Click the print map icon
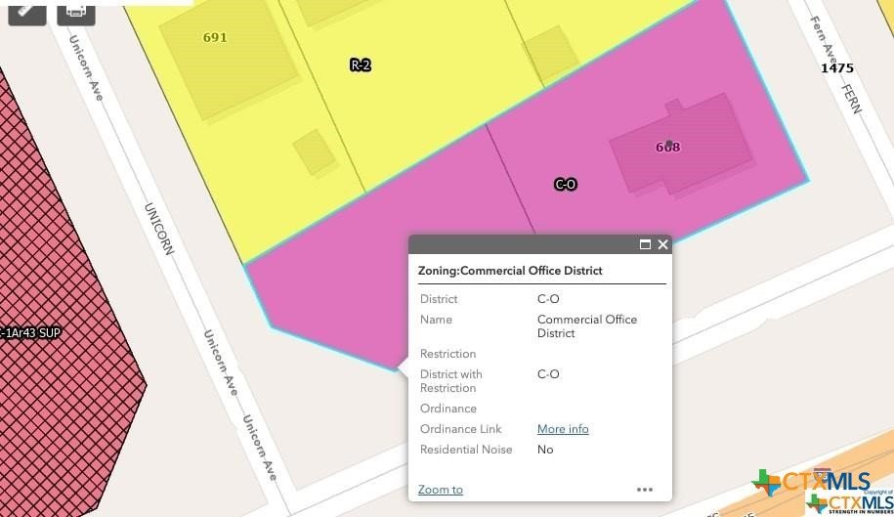Image resolution: width=894 pixels, height=517 pixels. click(x=76, y=10)
